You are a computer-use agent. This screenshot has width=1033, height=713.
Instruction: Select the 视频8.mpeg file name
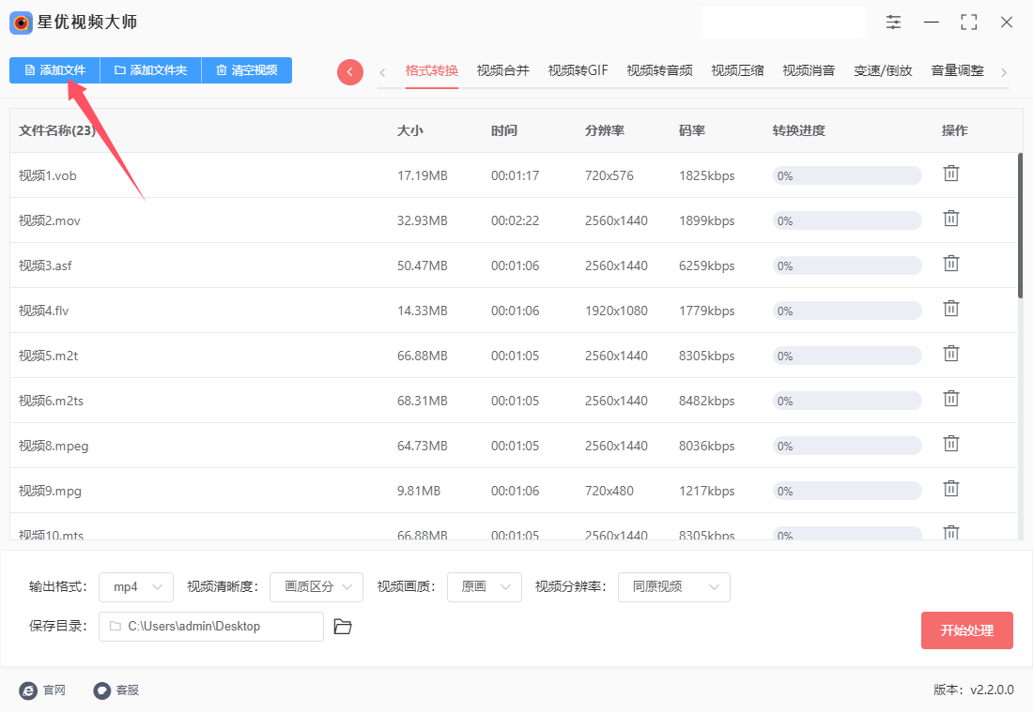(54, 446)
